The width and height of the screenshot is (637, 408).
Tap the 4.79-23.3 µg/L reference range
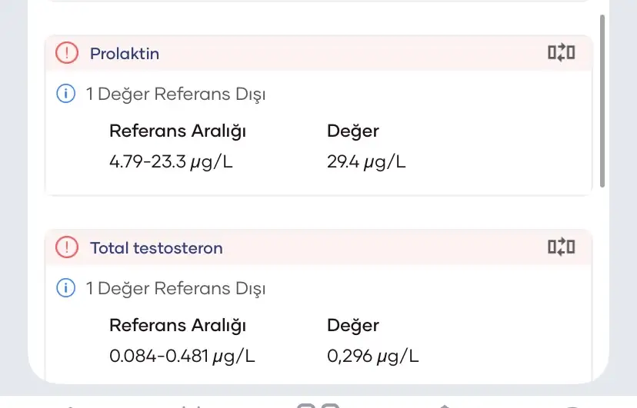[182, 162]
